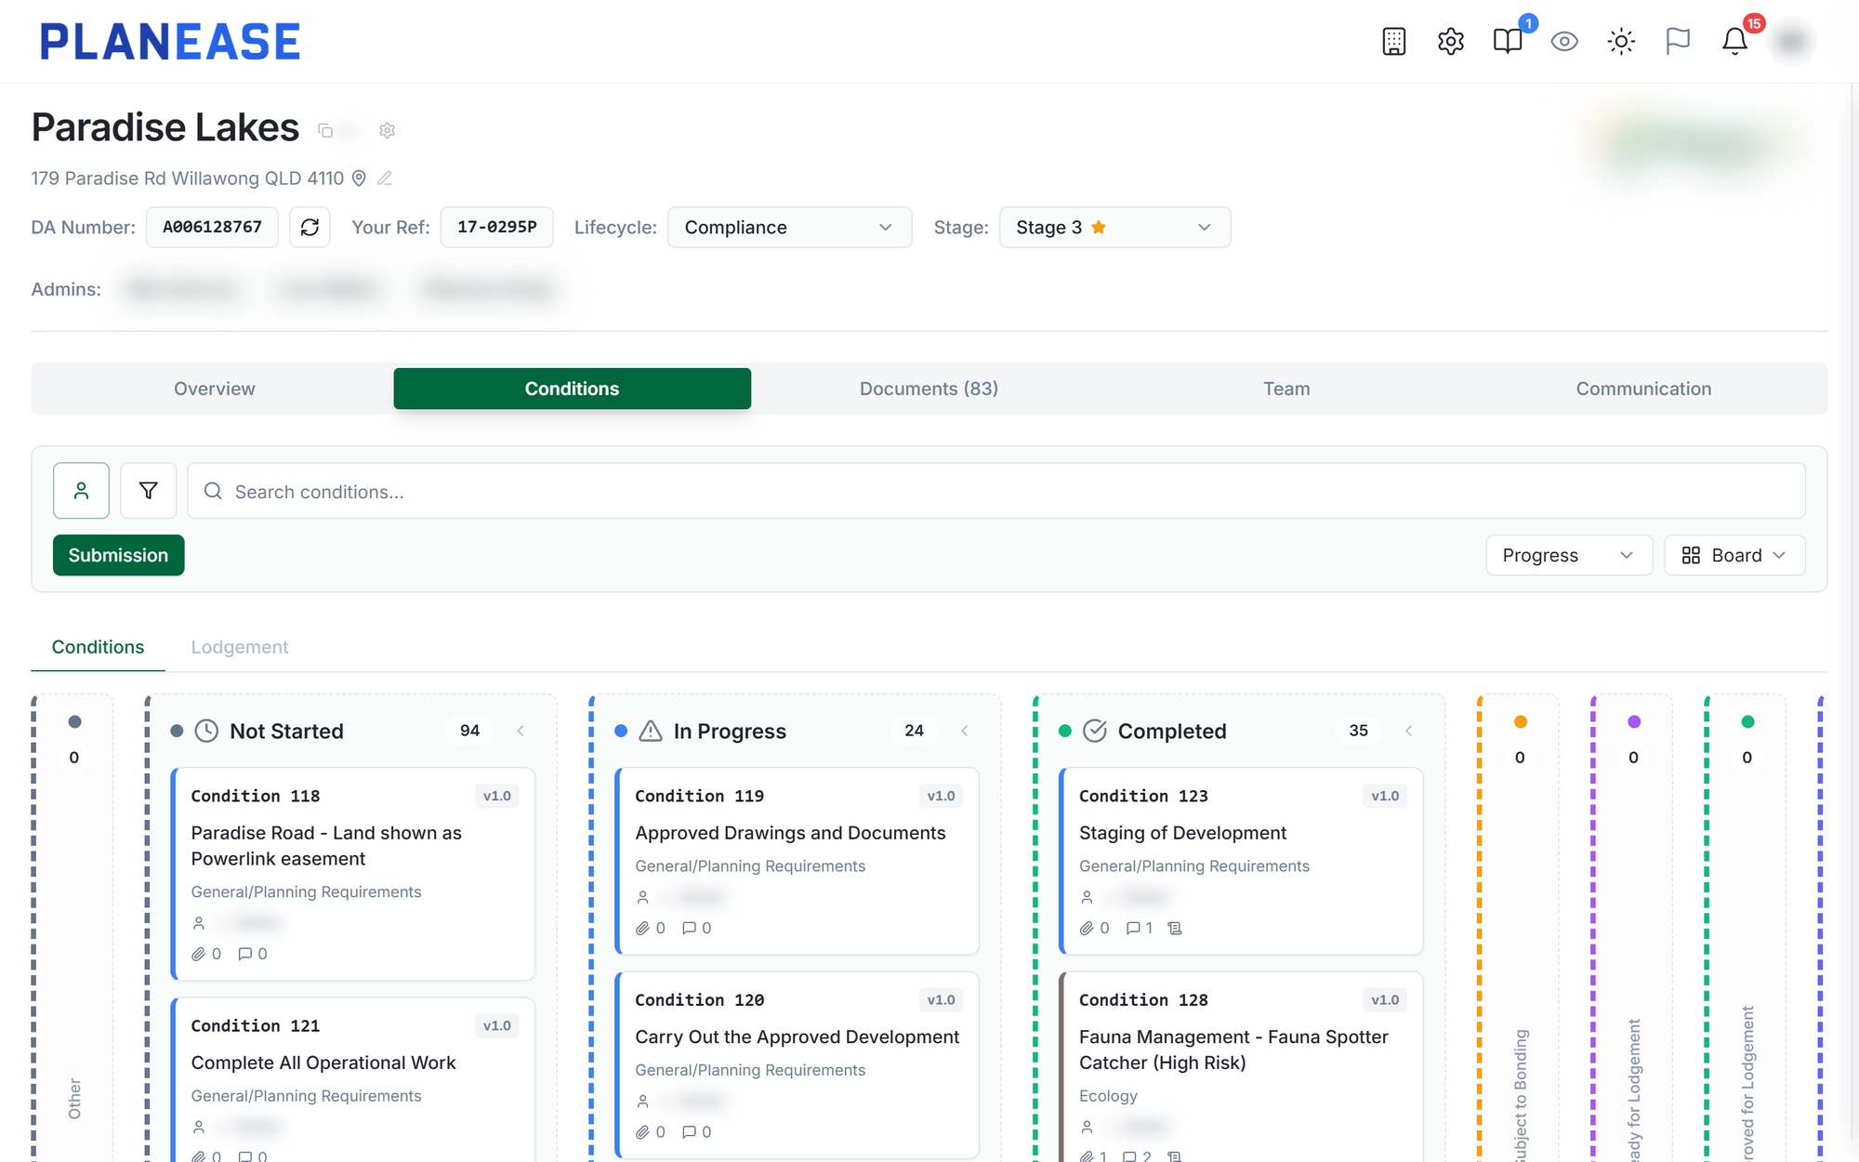Open the book guide icon with badge

click(1508, 41)
